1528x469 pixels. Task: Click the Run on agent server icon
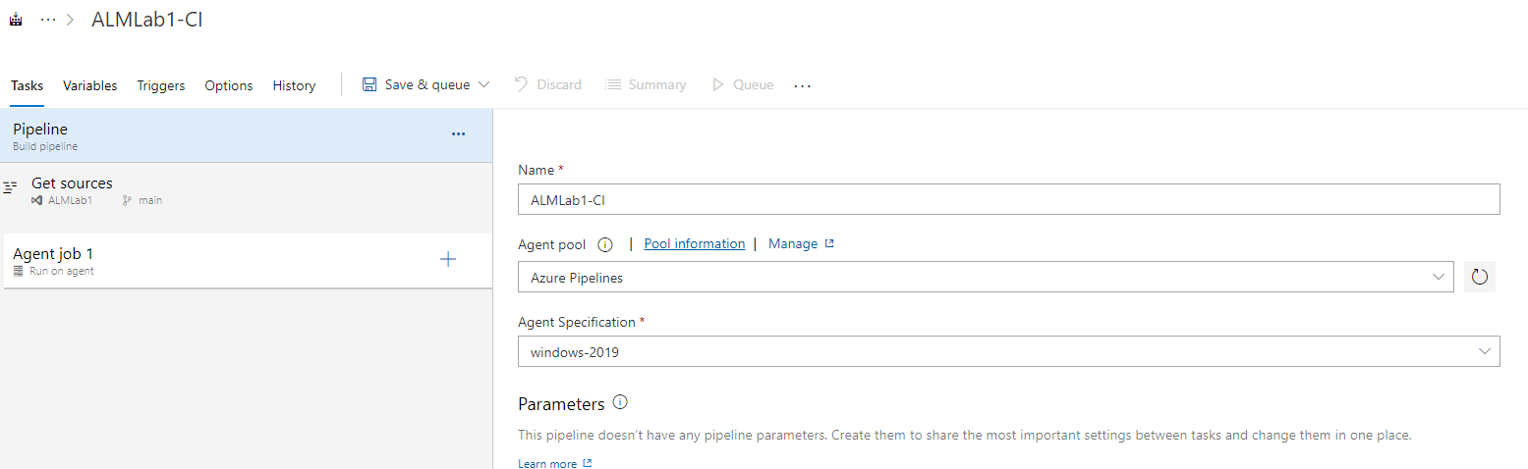19,271
